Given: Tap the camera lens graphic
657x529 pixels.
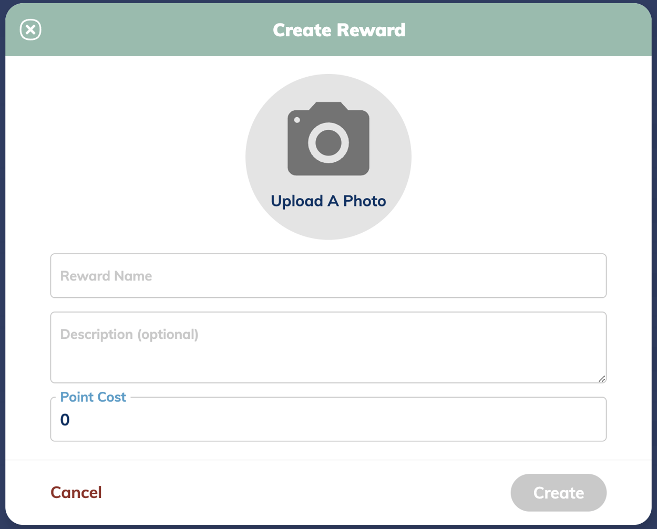Looking at the screenshot, I should pyautogui.click(x=328, y=142).
